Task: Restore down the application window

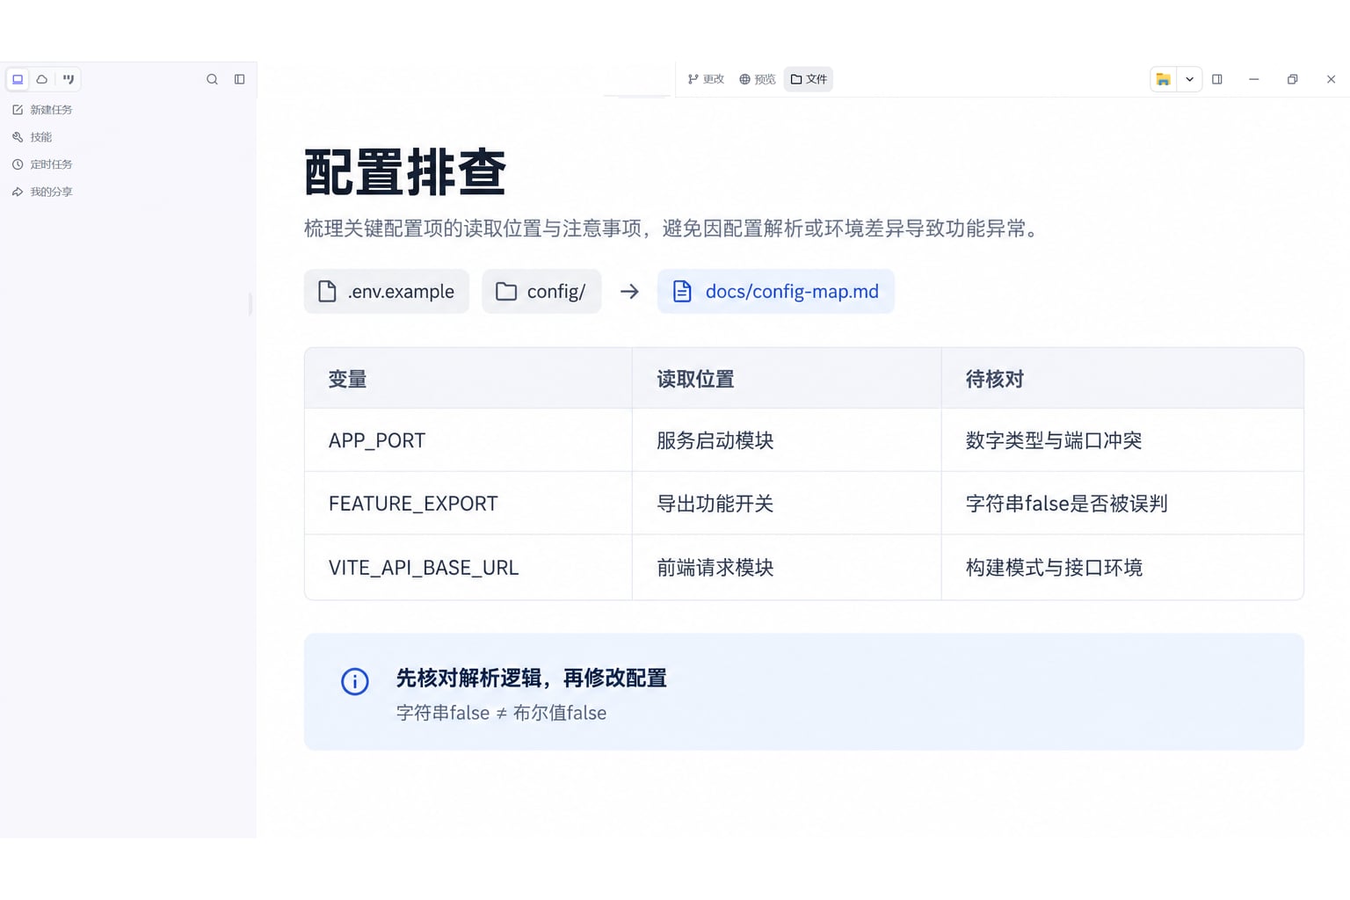Action: (x=1292, y=79)
